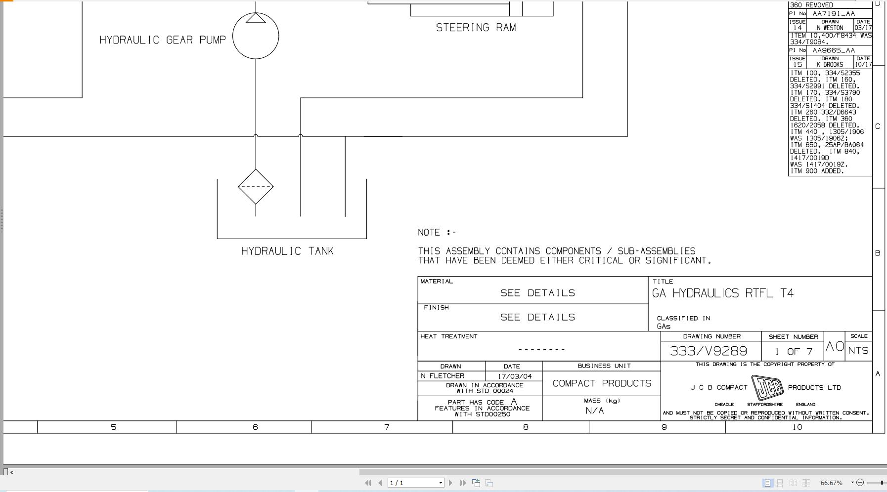Select the page-fit icon with green arrow
The height and width of the screenshot is (492, 887).
pos(476,483)
